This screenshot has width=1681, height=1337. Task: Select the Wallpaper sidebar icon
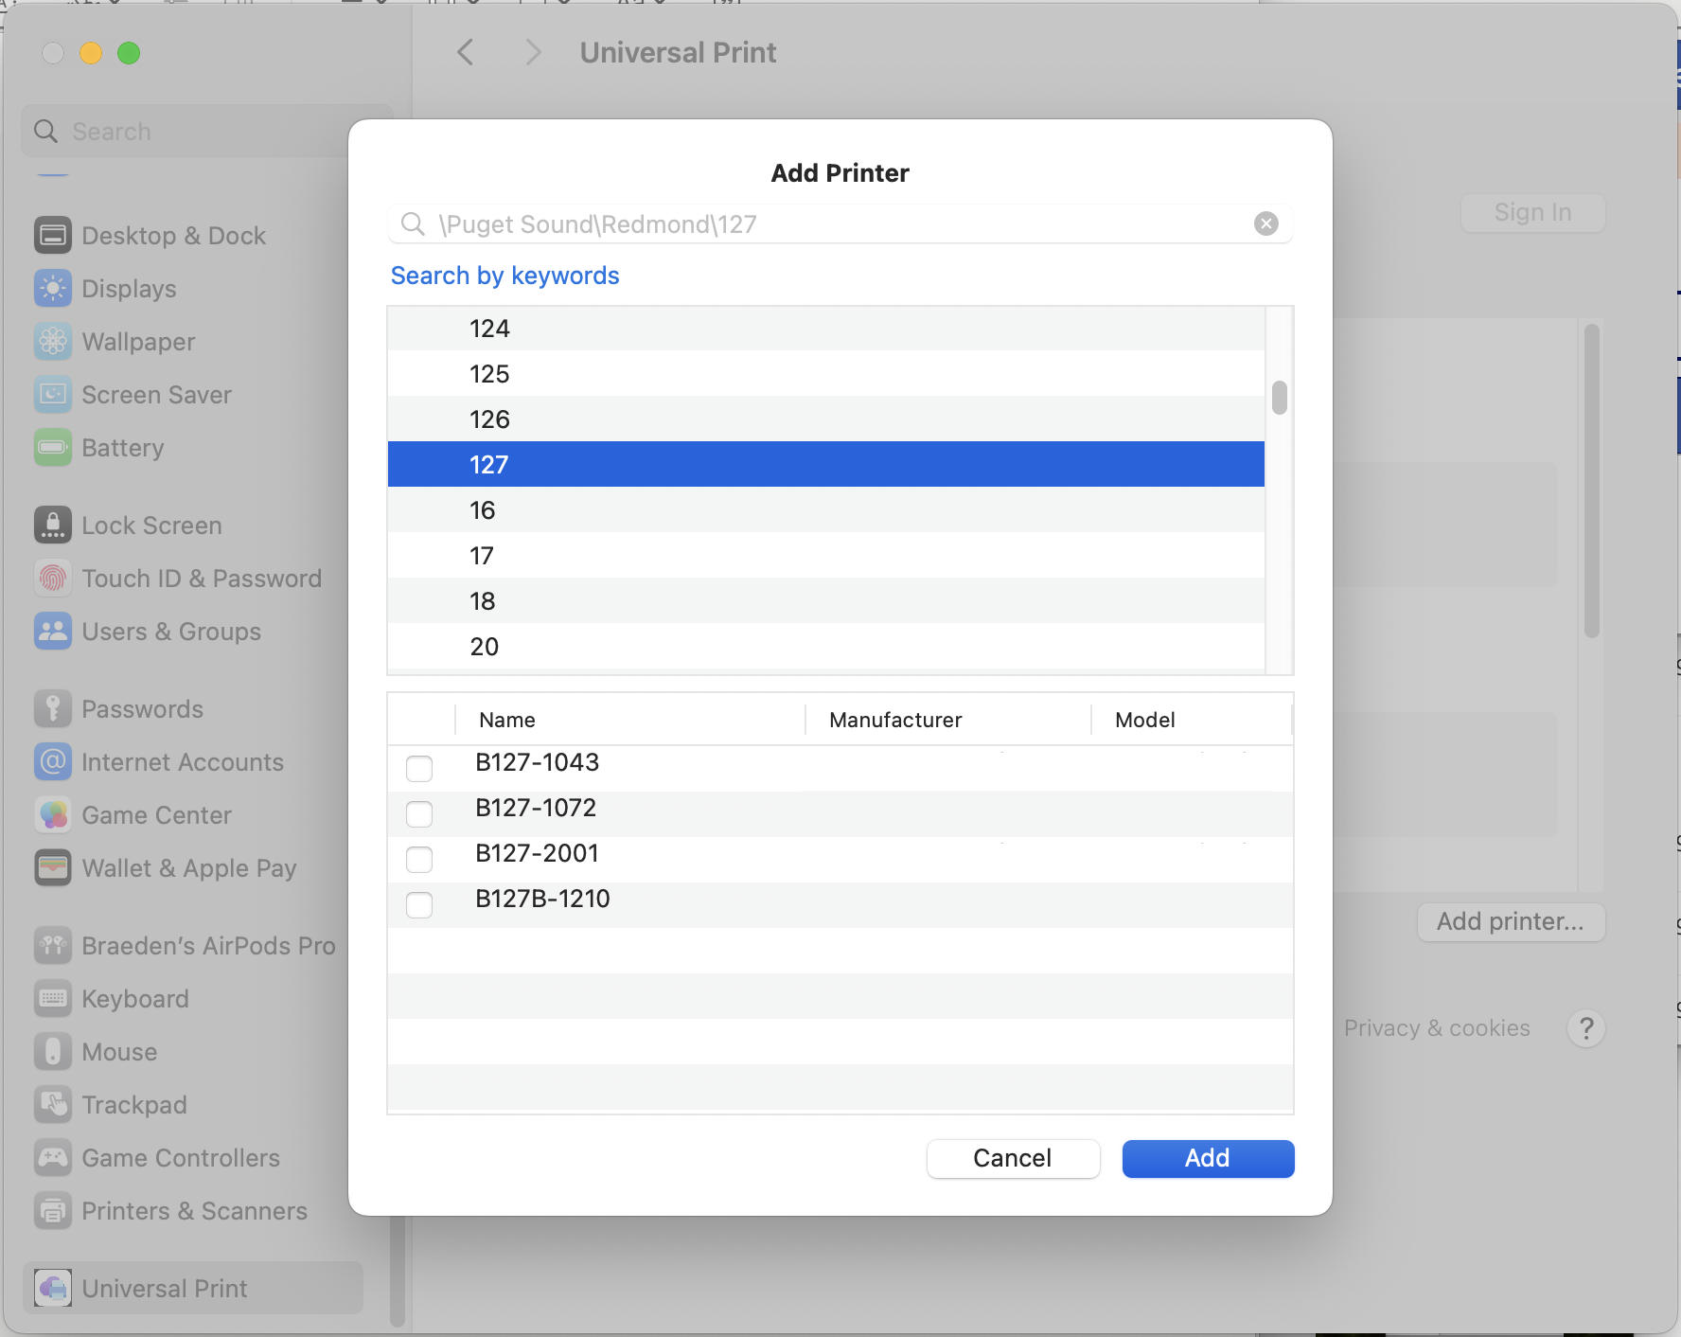coord(53,341)
